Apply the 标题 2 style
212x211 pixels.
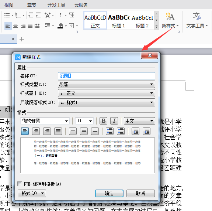pos(142,20)
